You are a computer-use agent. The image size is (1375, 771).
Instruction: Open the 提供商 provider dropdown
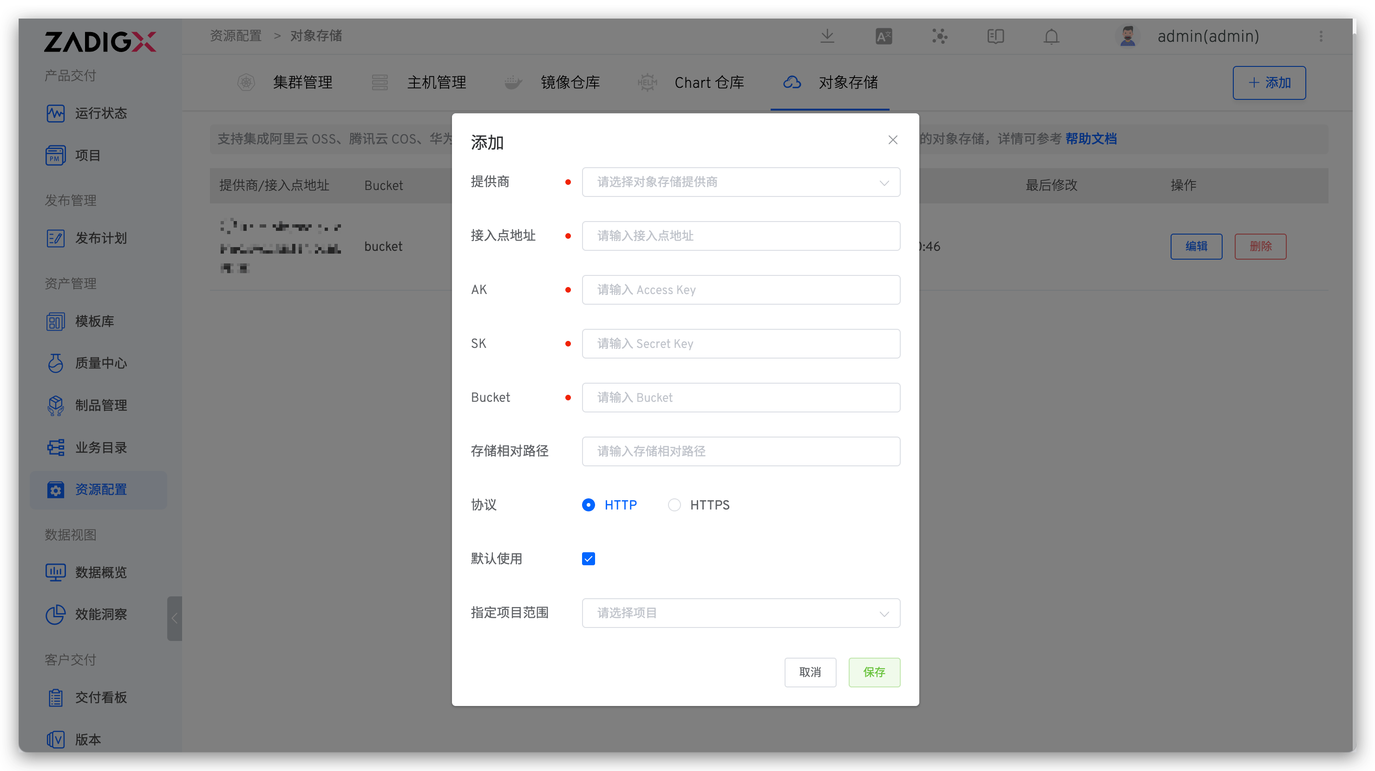(740, 182)
